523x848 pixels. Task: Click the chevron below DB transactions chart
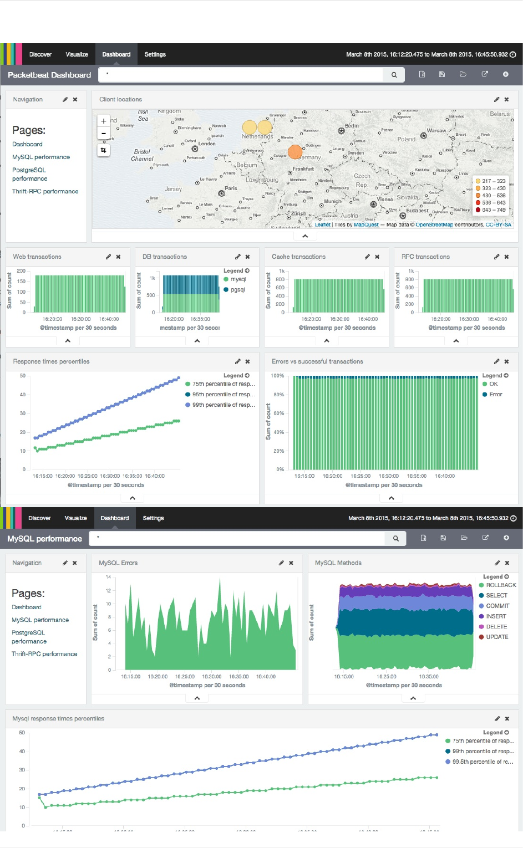[x=197, y=341]
